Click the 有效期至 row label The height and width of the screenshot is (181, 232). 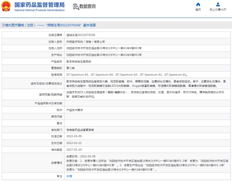point(57,149)
